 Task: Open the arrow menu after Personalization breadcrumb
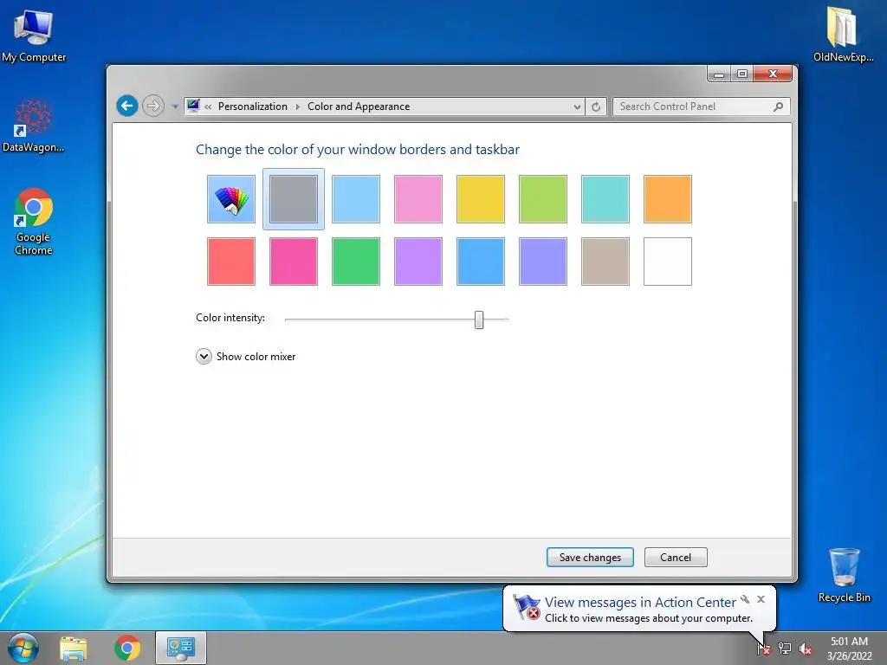pyautogui.click(x=298, y=107)
